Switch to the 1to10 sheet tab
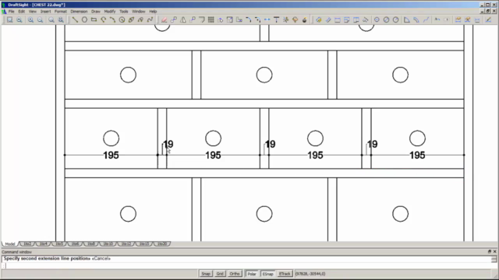 (108, 243)
